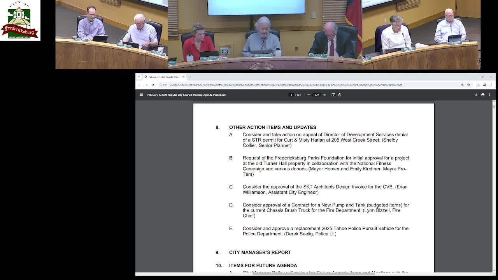The image size is (498, 280).
Task: Open a new browser tab
Action: tap(190, 77)
